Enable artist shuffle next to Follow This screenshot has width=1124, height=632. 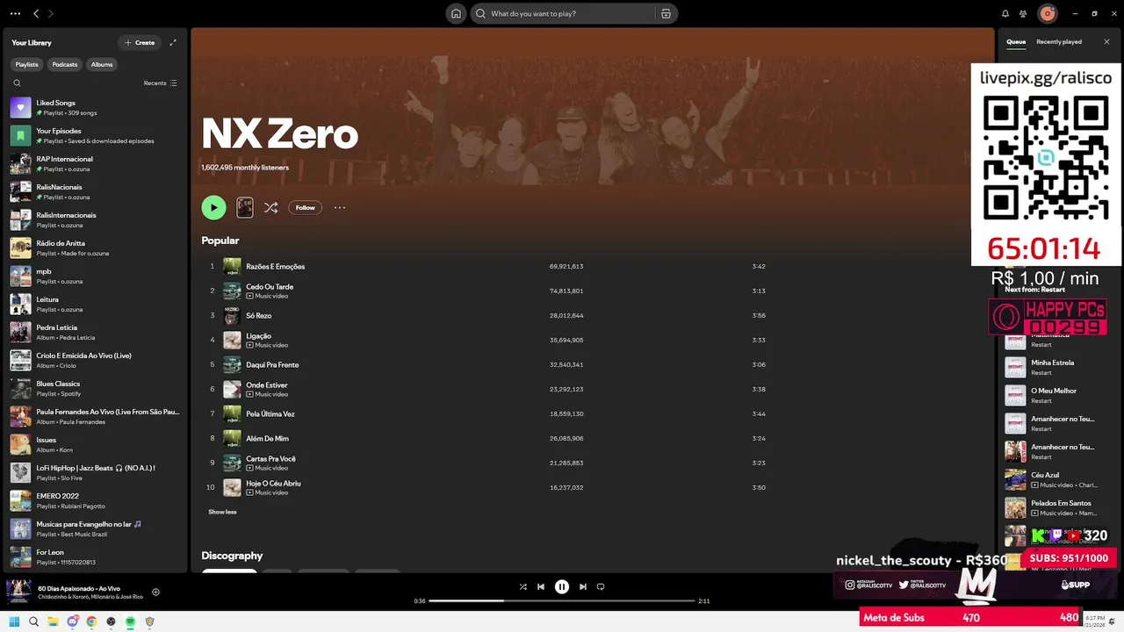270,207
